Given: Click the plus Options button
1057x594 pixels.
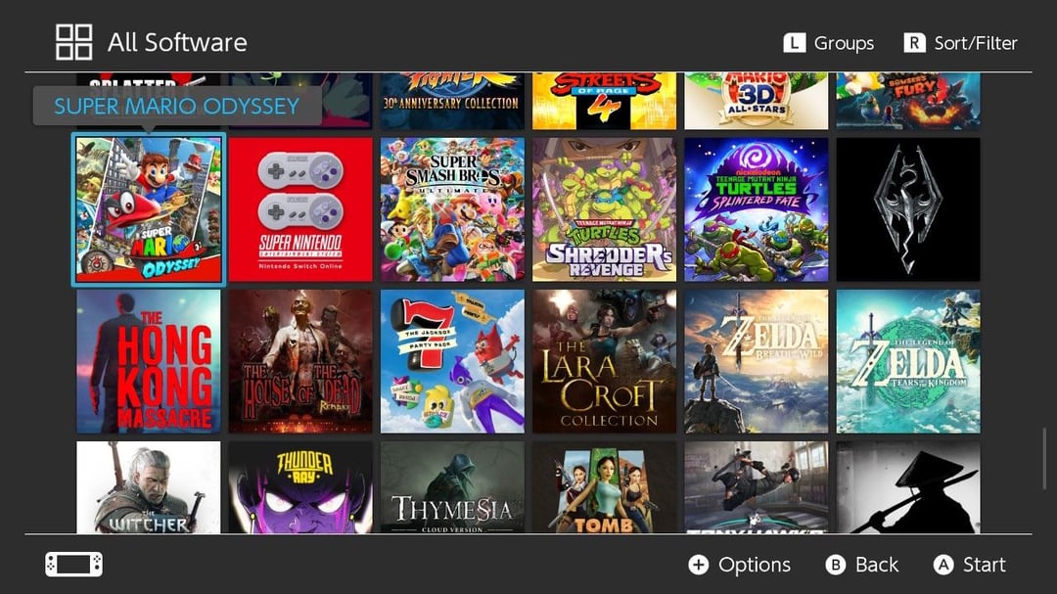Looking at the screenshot, I should click(x=740, y=565).
